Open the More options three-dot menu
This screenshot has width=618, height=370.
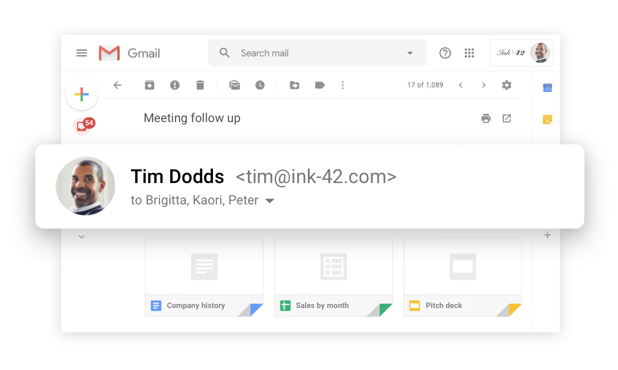342,85
